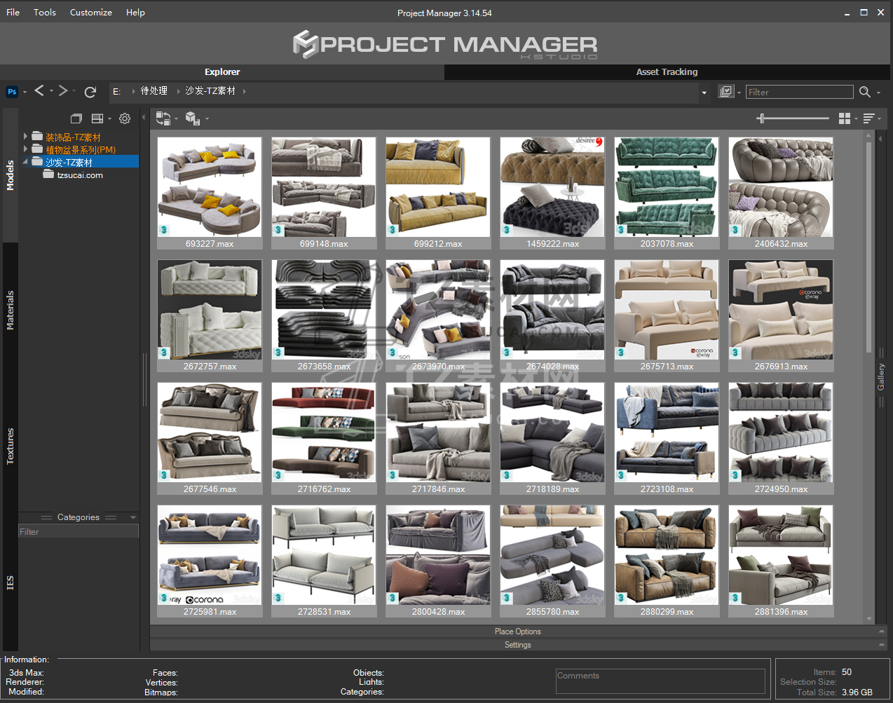Expand the 装饰品-TZ素材 folder
The width and height of the screenshot is (893, 703).
[x=26, y=137]
